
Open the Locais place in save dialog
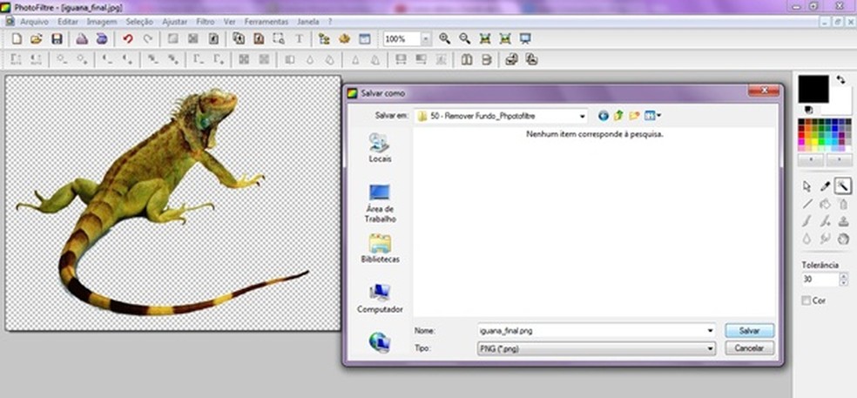380,148
